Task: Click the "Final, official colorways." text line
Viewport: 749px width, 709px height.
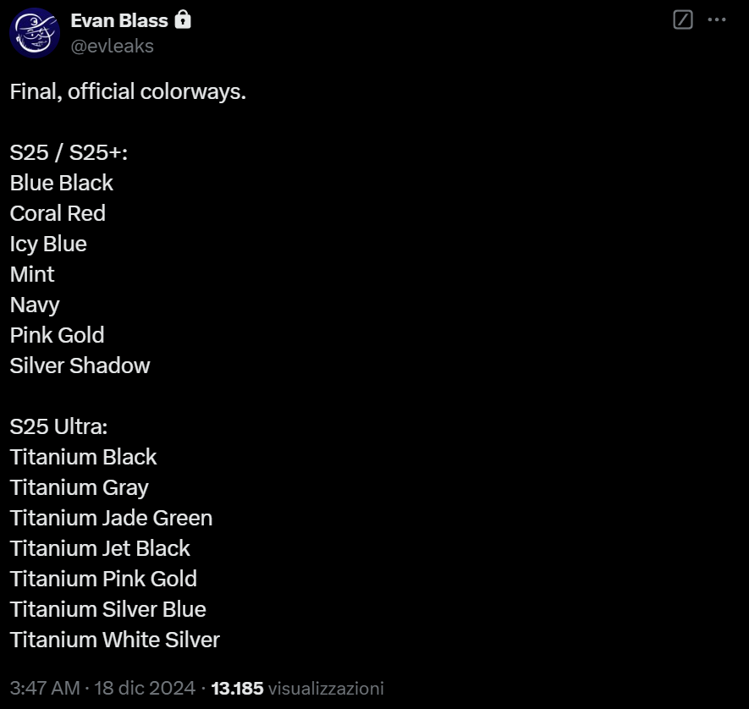Action: click(x=128, y=91)
